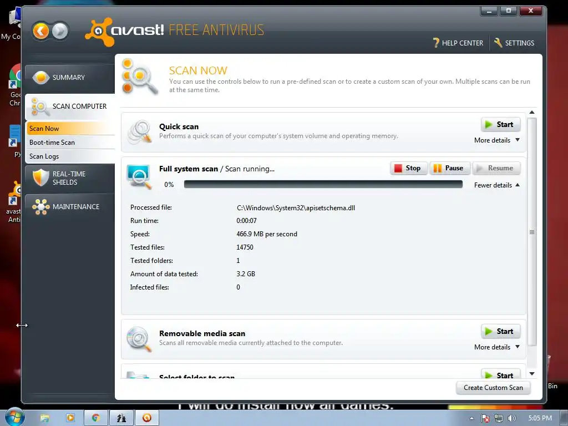This screenshot has height=426, width=568.
Task: Open Help Center question mark icon
Action: coord(436,43)
